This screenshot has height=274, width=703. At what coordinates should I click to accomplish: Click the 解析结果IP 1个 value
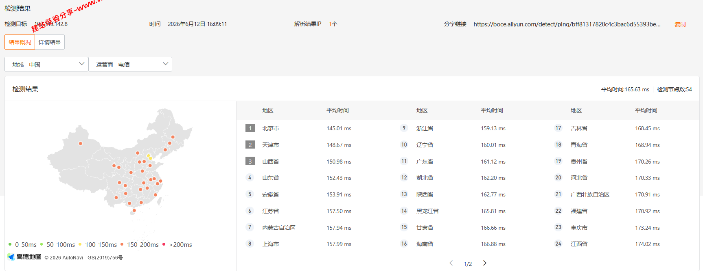pos(333,24)
